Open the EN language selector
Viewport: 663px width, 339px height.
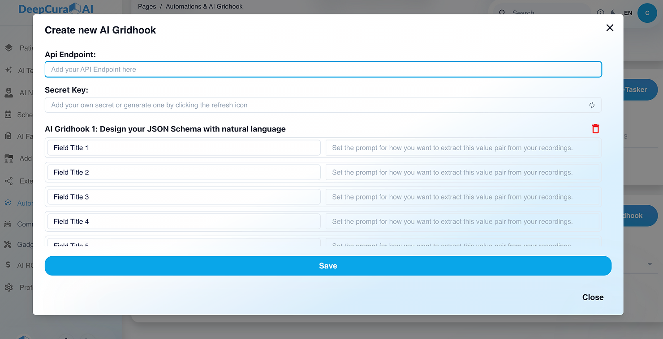[x=628, y=13]
